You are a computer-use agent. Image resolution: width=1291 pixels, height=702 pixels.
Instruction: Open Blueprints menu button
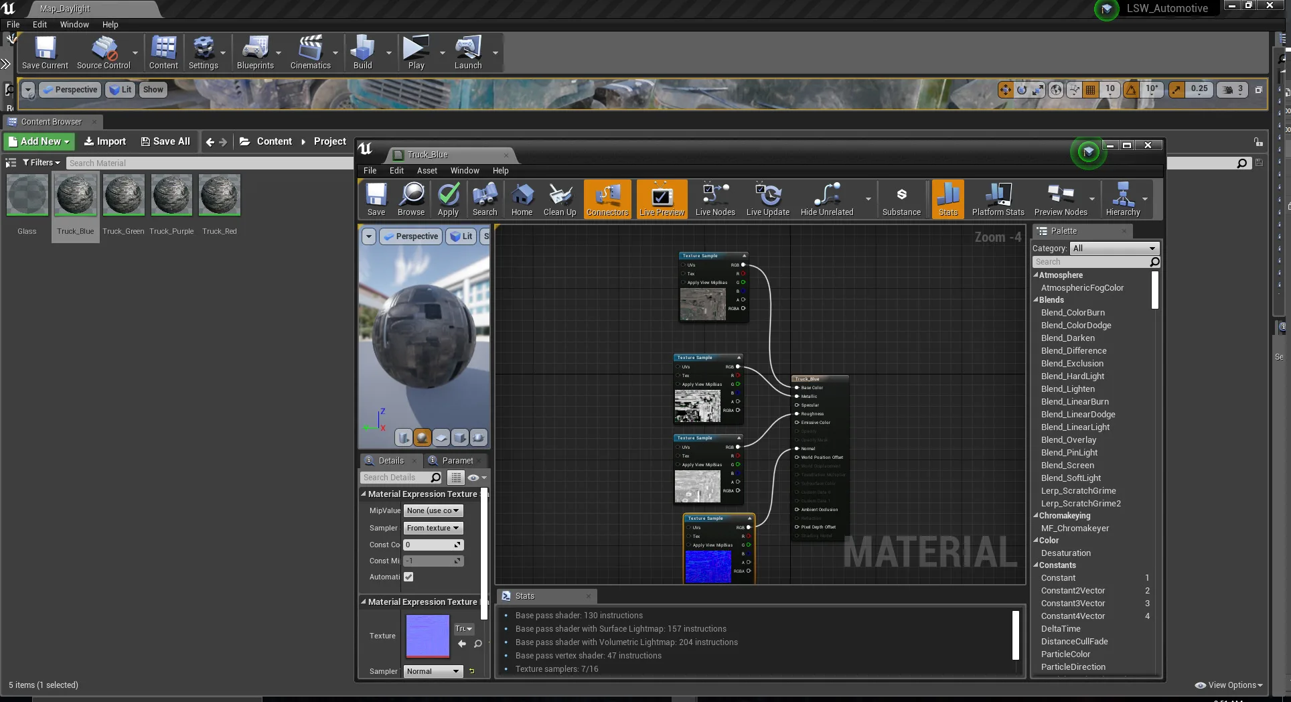tap(255, 52)
